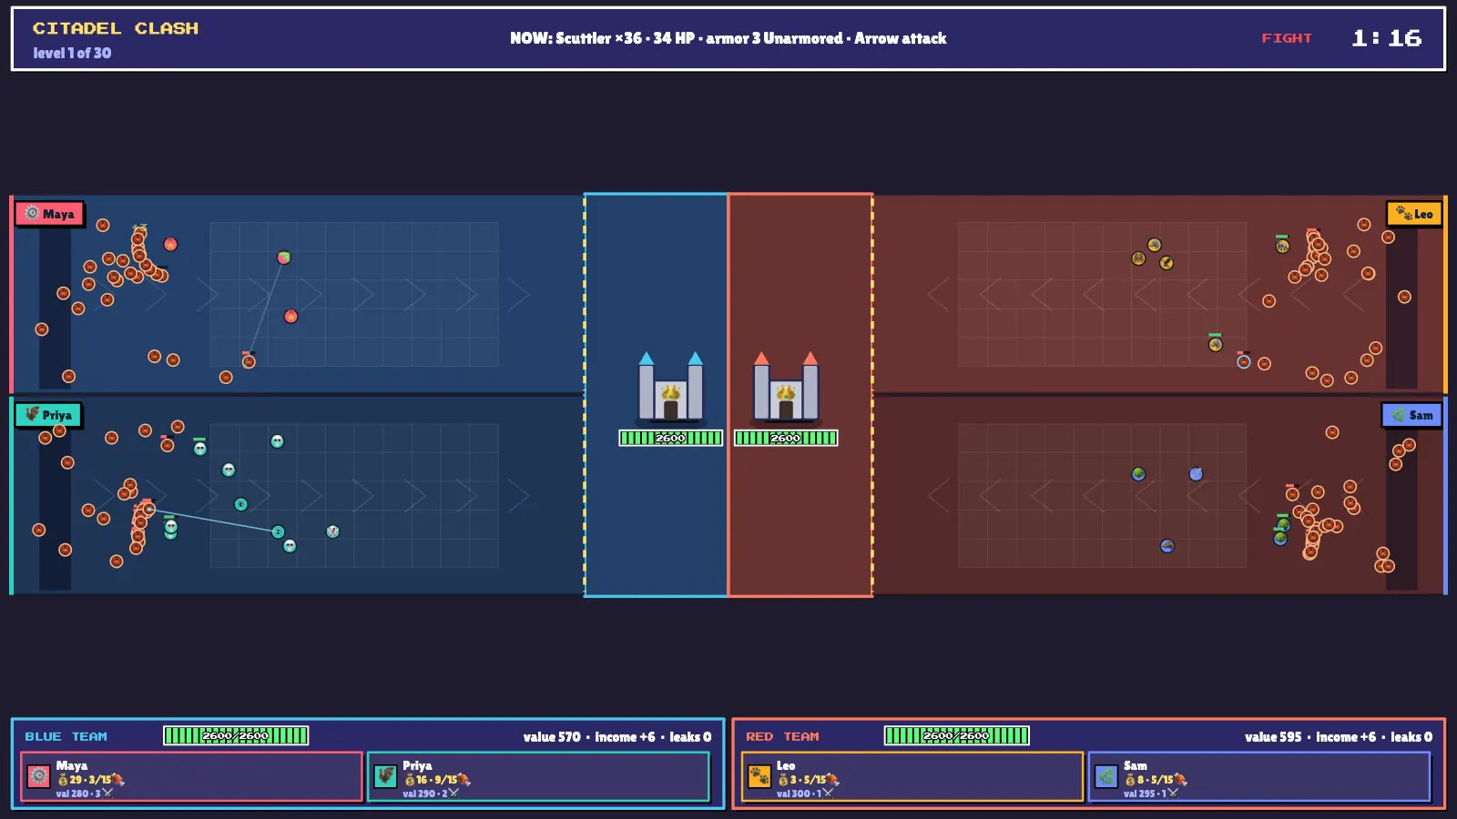The width and height of the screenshot is (1457, 819).
Task: Click Sam's avatar icon in Red Team panel
Action: click(x=1106, y=776)
